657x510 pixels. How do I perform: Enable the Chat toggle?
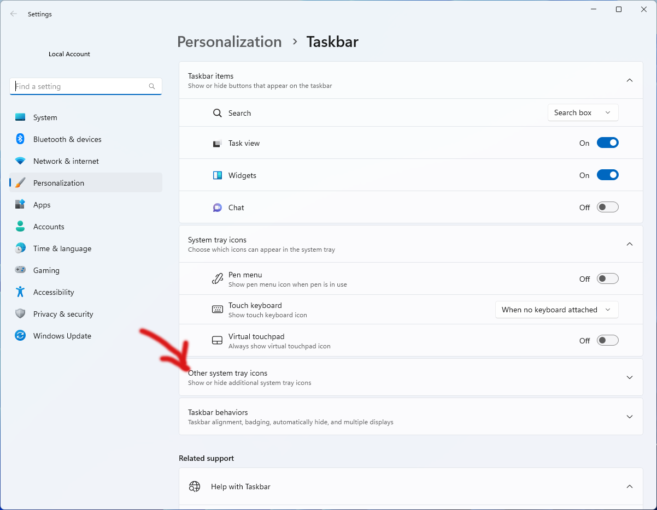tap(607, 207)
